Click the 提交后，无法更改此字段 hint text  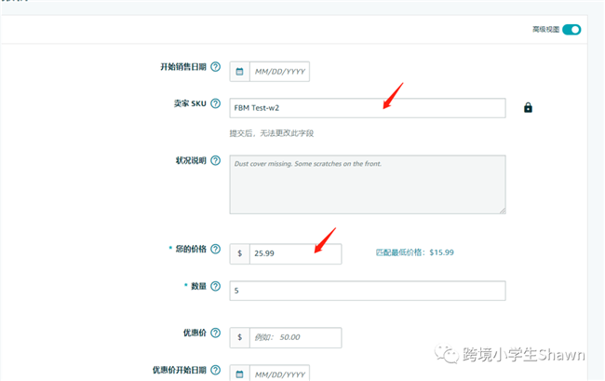coord(272,133)
